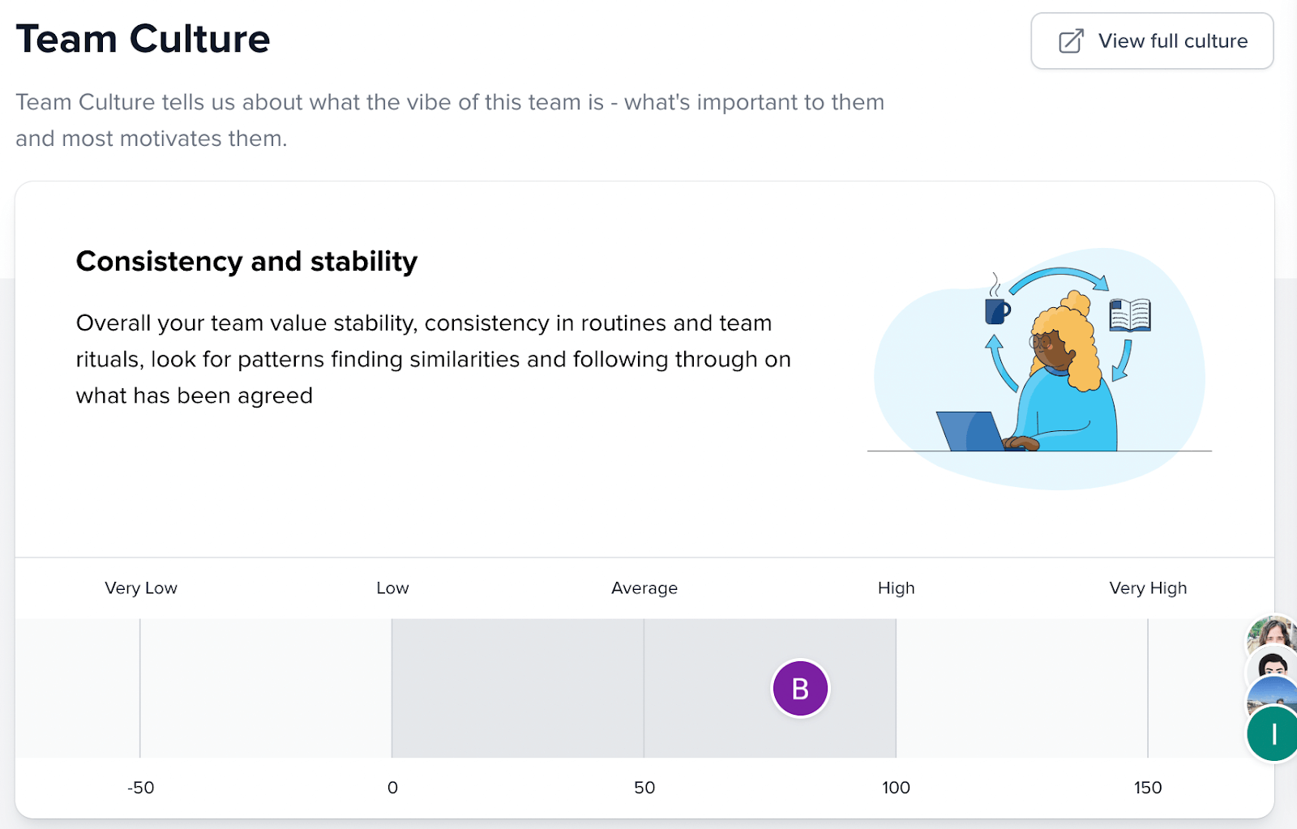Click the High scale label

[x=896, y=588]
